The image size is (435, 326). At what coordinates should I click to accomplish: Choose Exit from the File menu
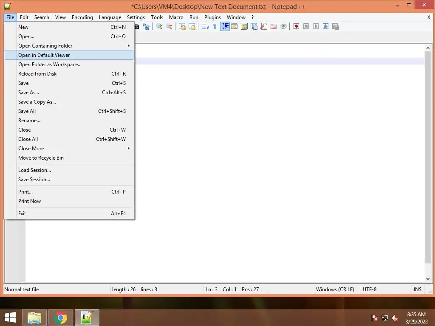click(69, 213)
